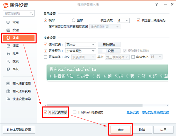176x136 pixels.
Task: Click the user icon beside 账户
Action: (8, 53)
